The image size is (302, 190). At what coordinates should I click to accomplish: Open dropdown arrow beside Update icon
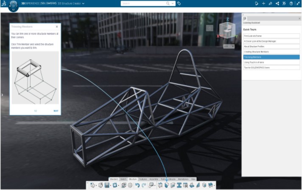click(119, 186)
